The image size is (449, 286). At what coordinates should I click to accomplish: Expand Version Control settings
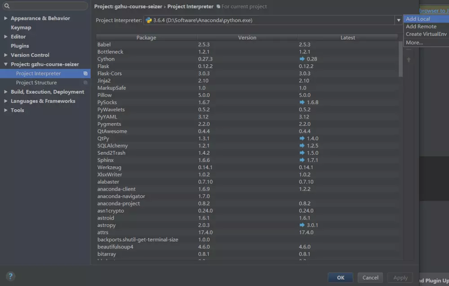point(5,55)
